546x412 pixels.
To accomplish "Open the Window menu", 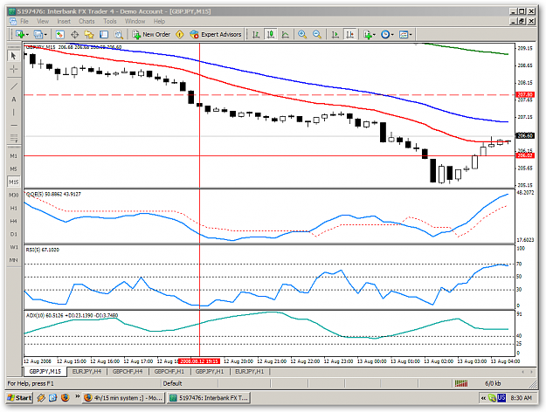I will click(135, 21).
